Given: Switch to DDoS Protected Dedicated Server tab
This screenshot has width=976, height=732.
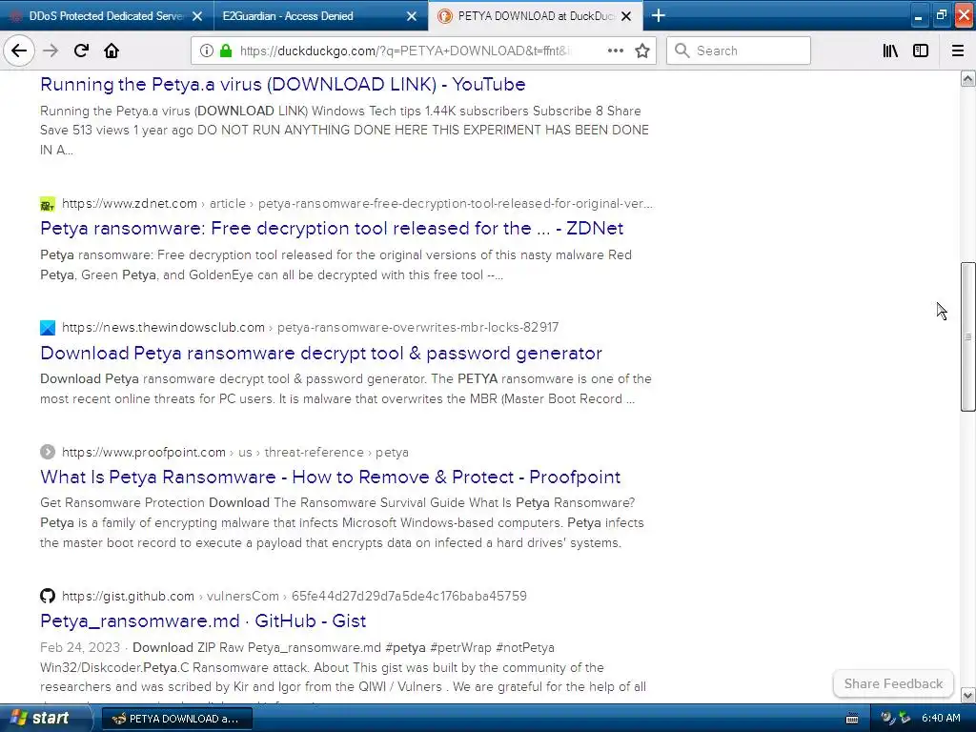Looking at the screenshot, I should pos(106,16).
